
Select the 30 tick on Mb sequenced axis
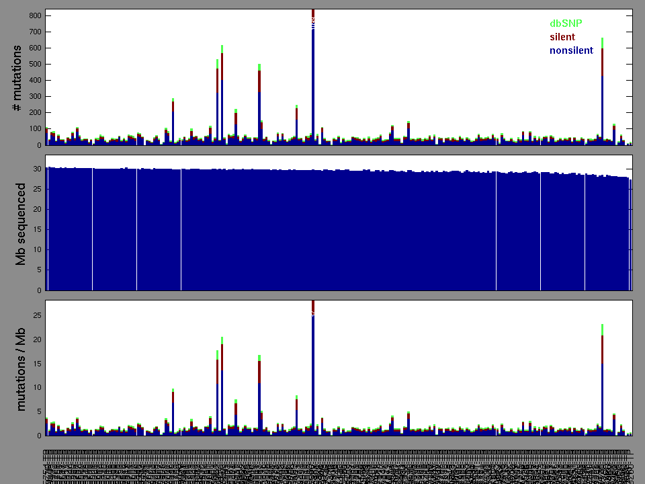point(37,168)
